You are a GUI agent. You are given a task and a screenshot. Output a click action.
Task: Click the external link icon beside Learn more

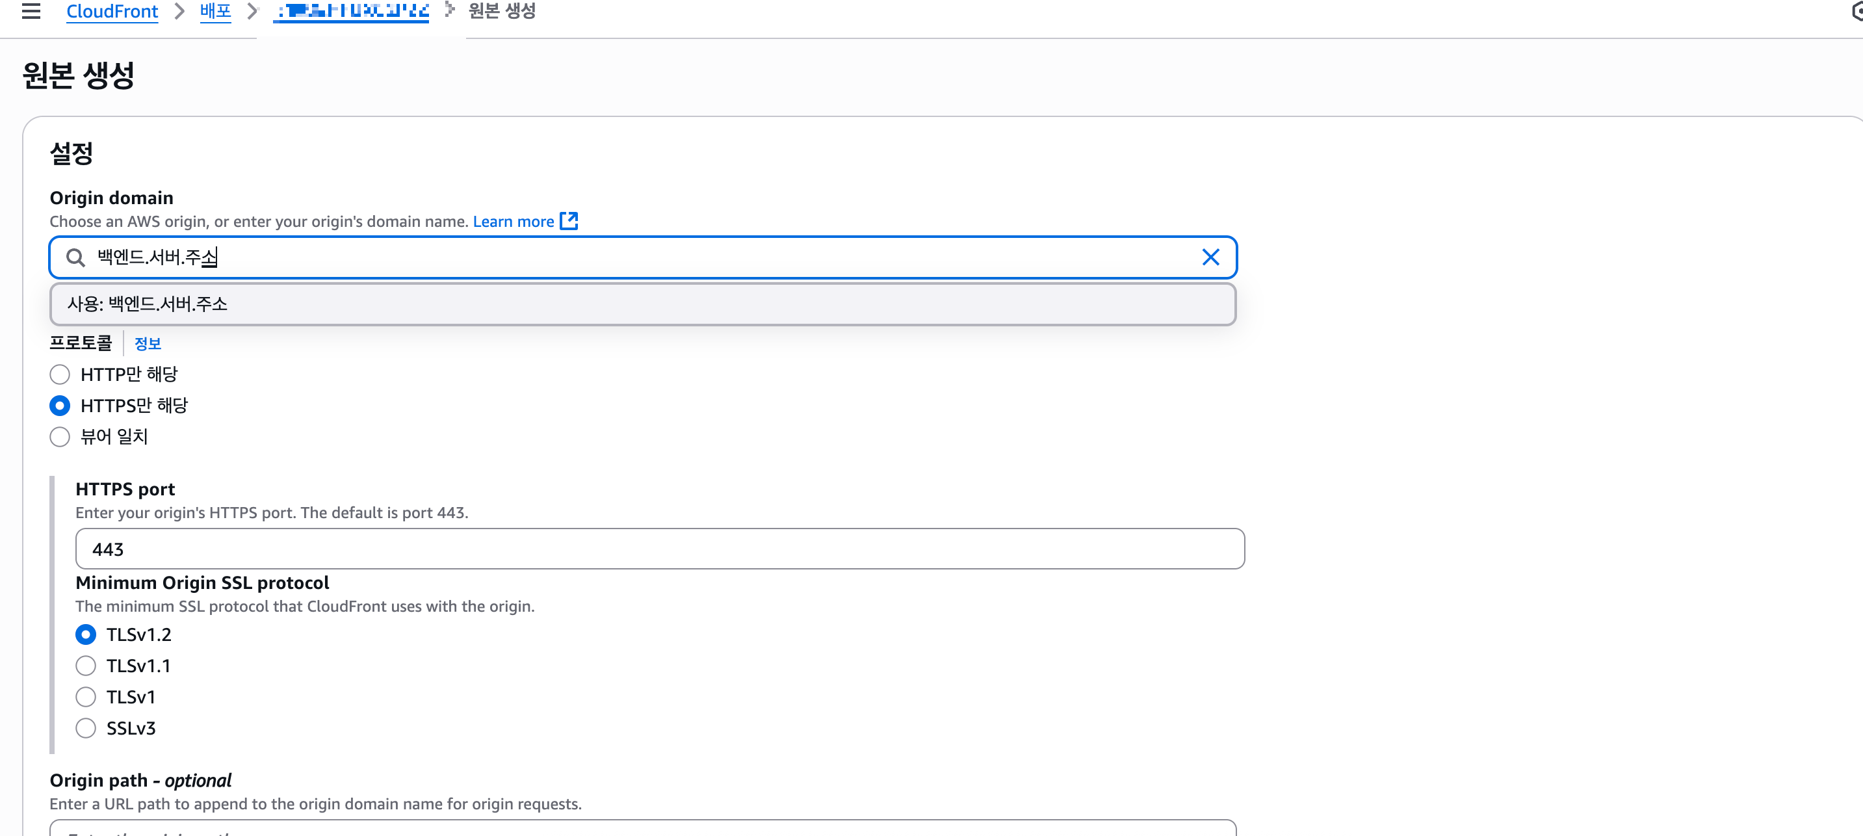click(x=569, y=221)
